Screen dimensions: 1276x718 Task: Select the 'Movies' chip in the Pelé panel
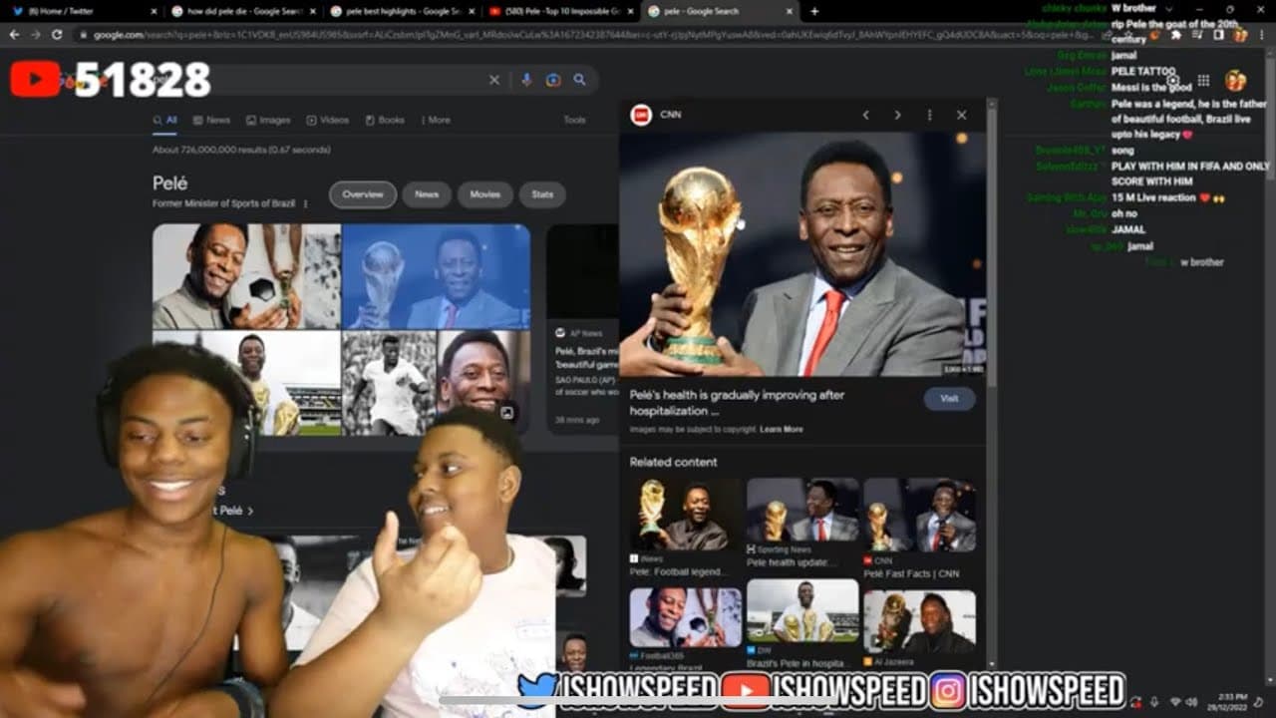coord(485,194)
